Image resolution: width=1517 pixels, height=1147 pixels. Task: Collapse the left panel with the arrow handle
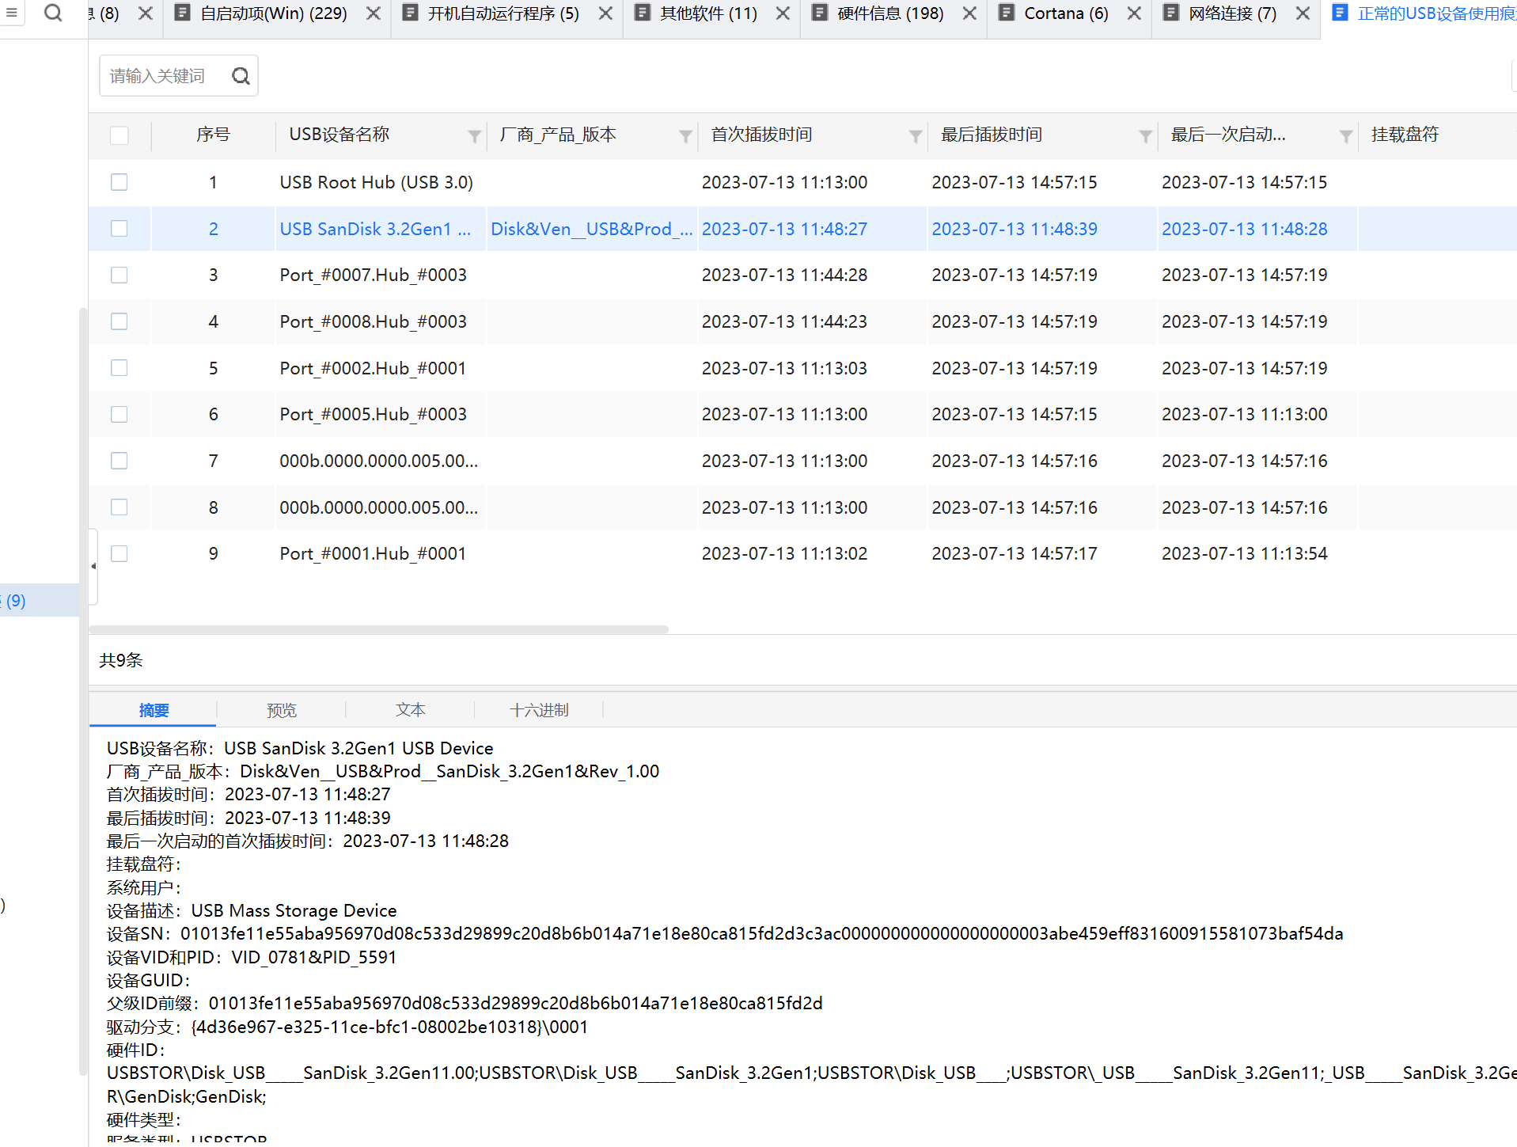coord(93,566)
